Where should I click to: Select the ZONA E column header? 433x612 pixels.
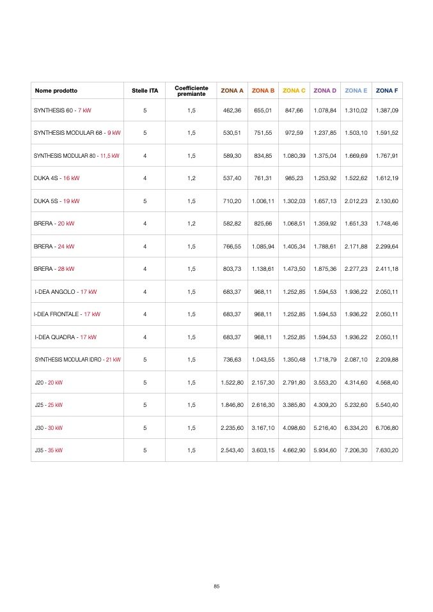[x=356, y=91]
